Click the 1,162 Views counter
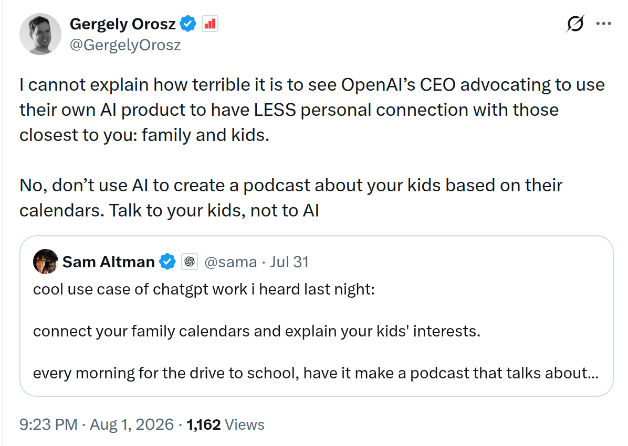Screen dimensions: 628x446 coord(225,425)
